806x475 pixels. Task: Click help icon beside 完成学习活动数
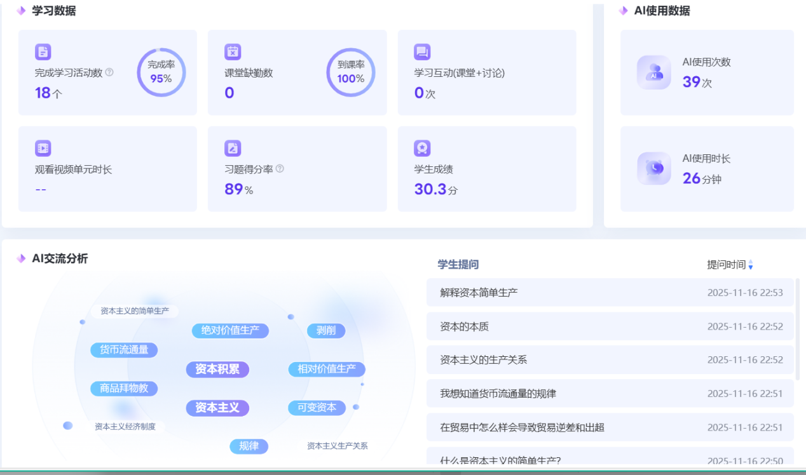(109, 72)
